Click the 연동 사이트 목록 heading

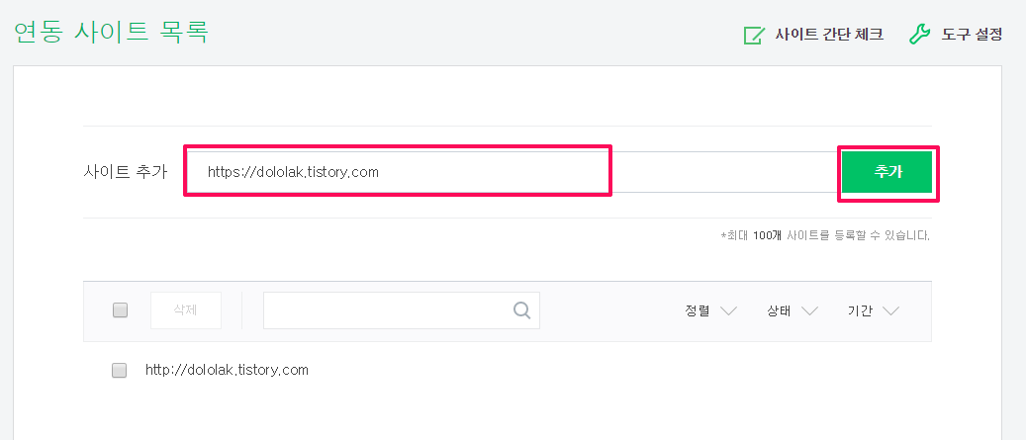[x=111, y=32]
